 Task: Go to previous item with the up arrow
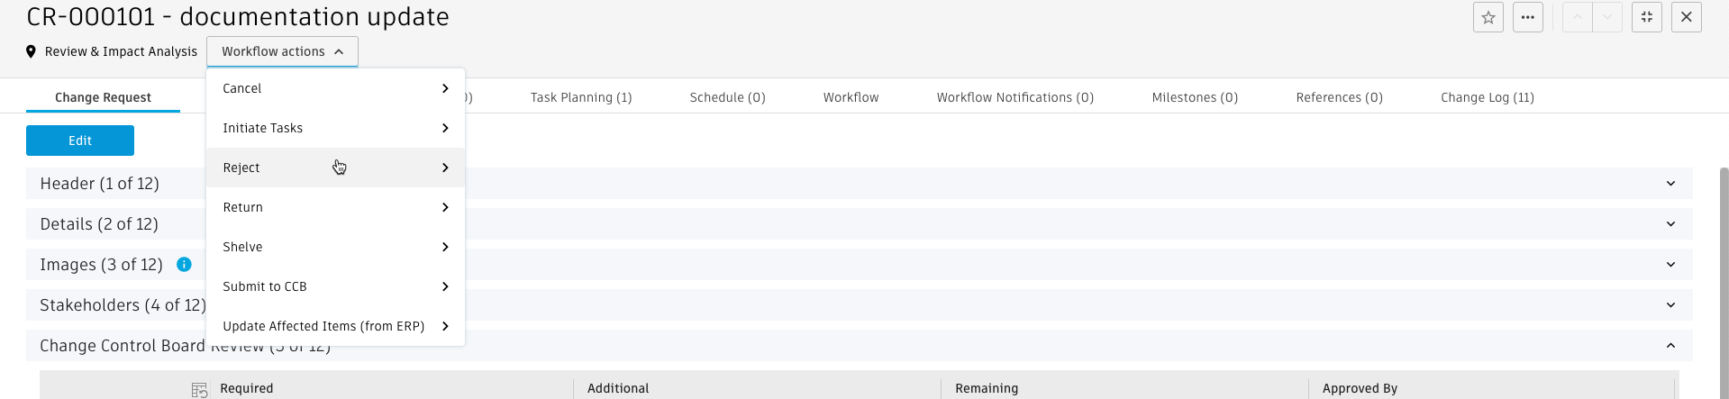click(x=1577, y=17)
